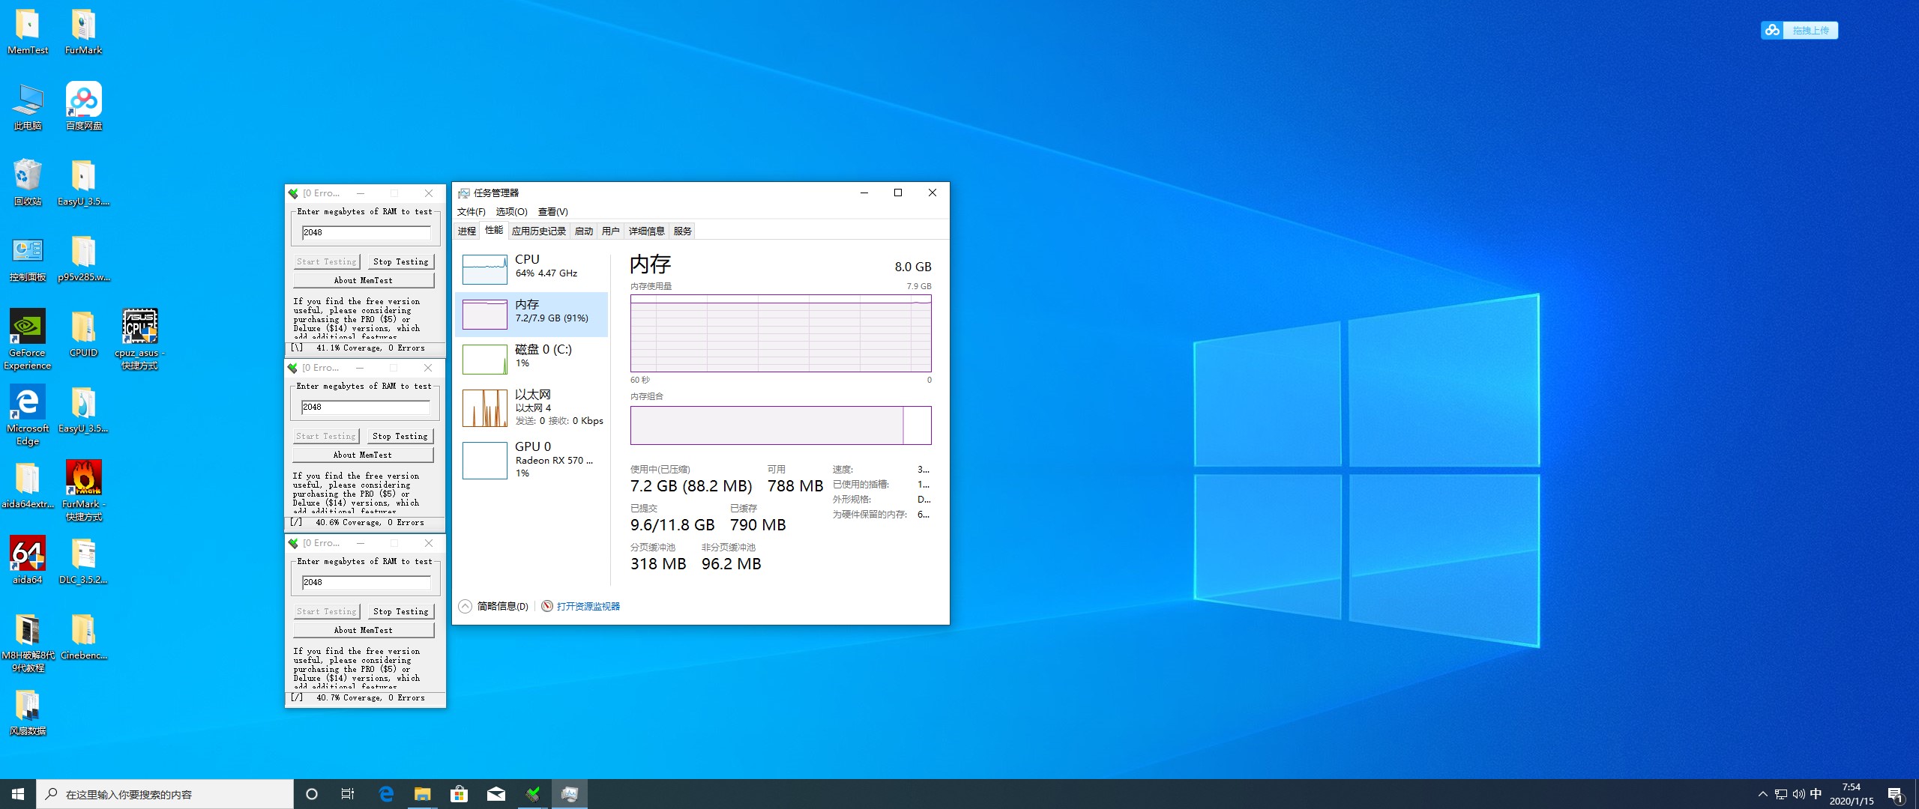Click RAM megabytes field in middle MemTest
1919x809 pixels.
click(365, 407)
